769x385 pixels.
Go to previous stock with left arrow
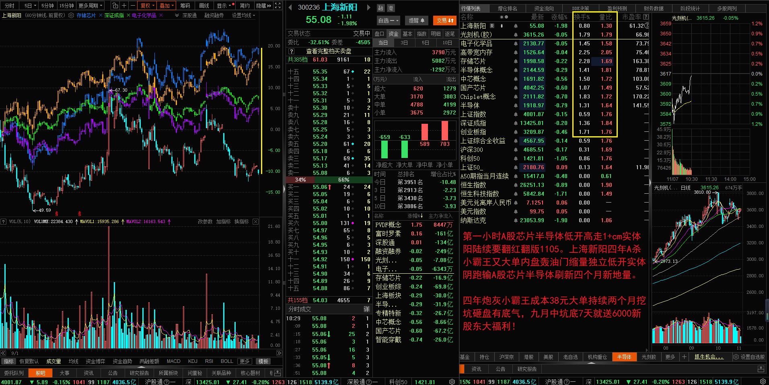pos(290,7)
